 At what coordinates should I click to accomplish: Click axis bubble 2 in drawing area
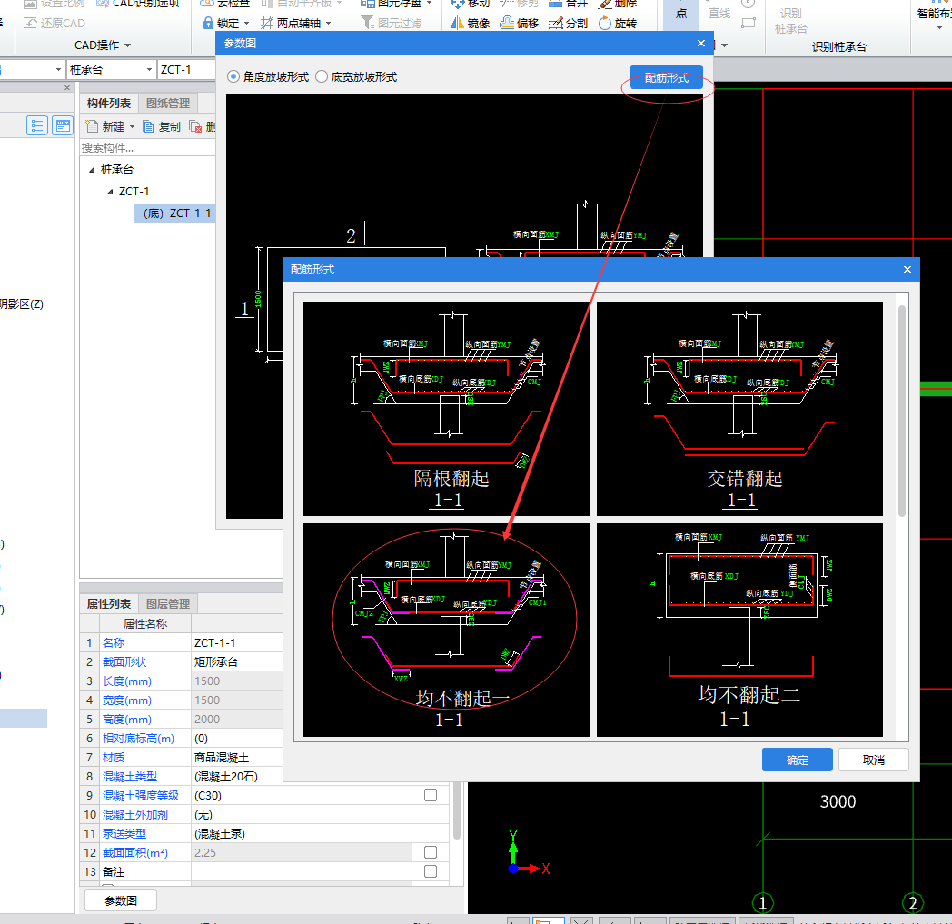913,903
